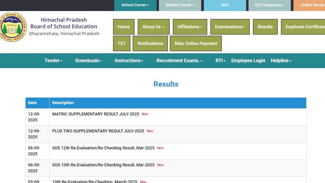The image size is (325, 183).
Task: Open Misc Online Payment
Action: click(196, 43)
